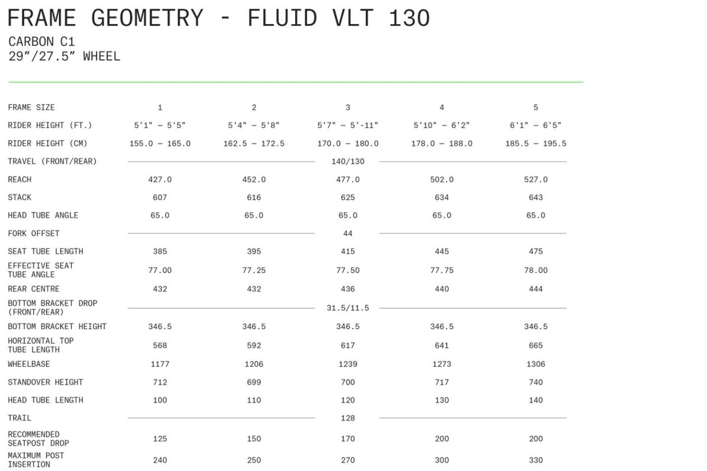Click frame size 5 column header

point(536,107)
